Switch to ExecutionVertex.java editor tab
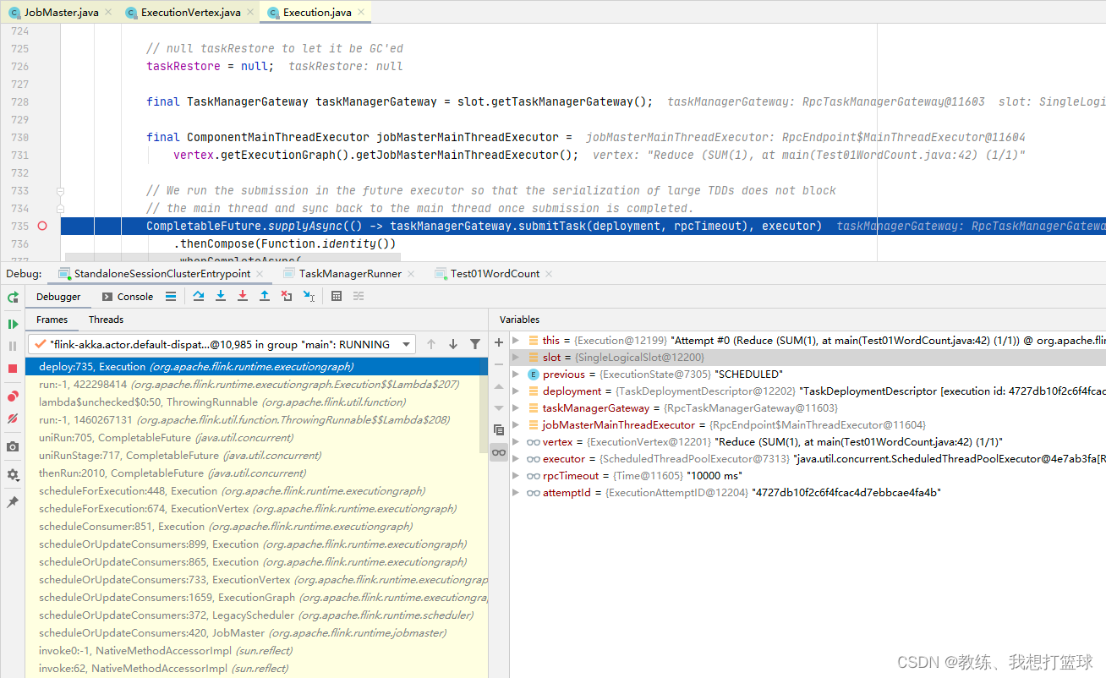This screenshot has height=678, width=1106. tap(190, 13)
